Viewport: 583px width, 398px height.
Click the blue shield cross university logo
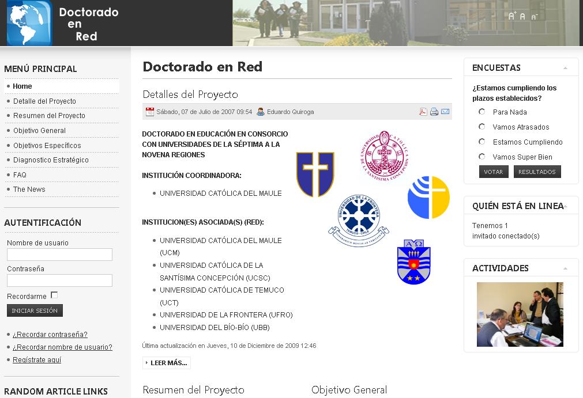pos(315,174)
